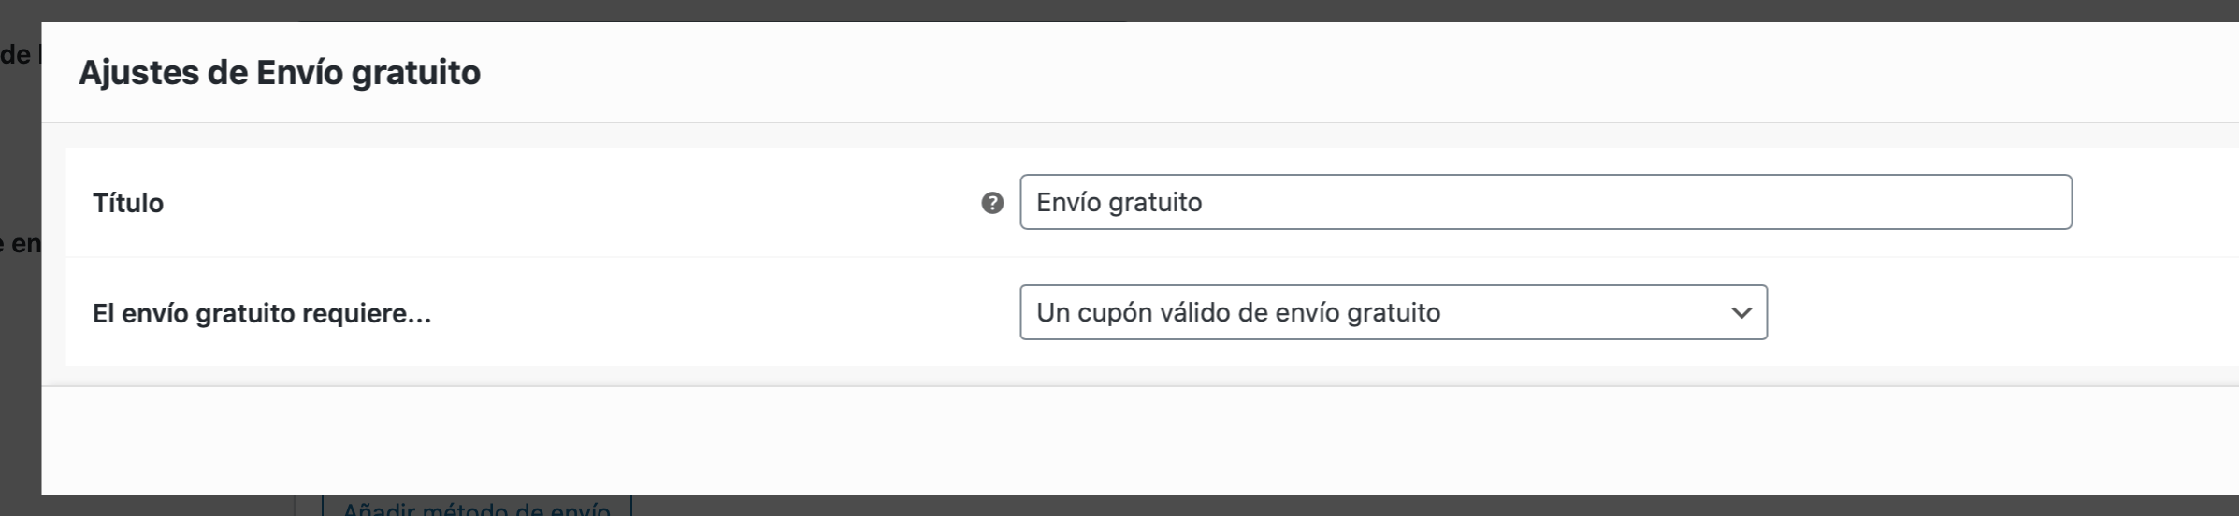Screen dimensions: 2239x516
Task: Click the modal header area right of the title
Action: coord(1356,72)
